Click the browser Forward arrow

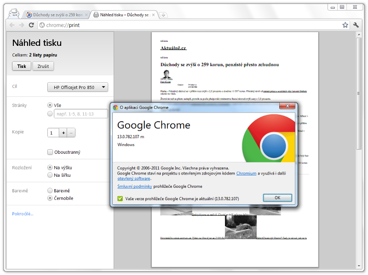22,25
